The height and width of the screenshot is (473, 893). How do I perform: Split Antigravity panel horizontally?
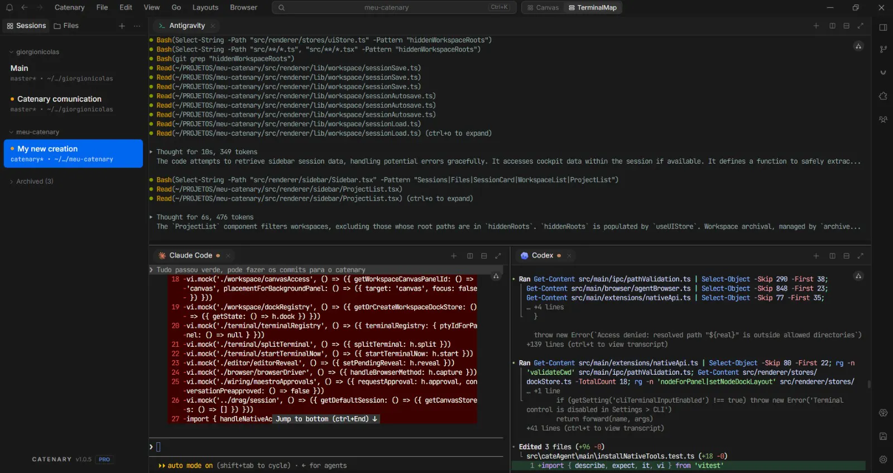pos(846,26)
